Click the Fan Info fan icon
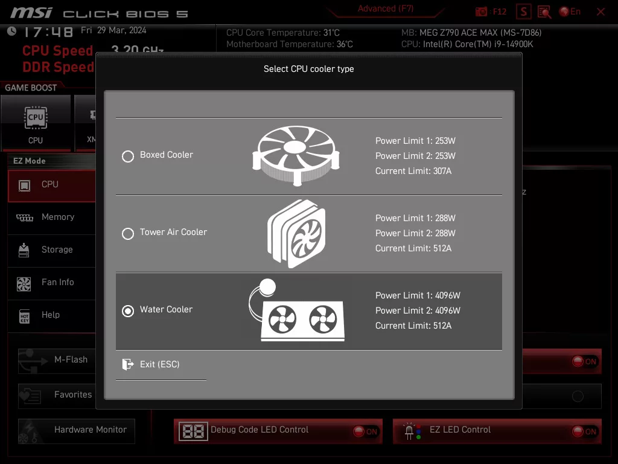The height and width of the screenshot is (464, 618). click(x=24, y=284)
